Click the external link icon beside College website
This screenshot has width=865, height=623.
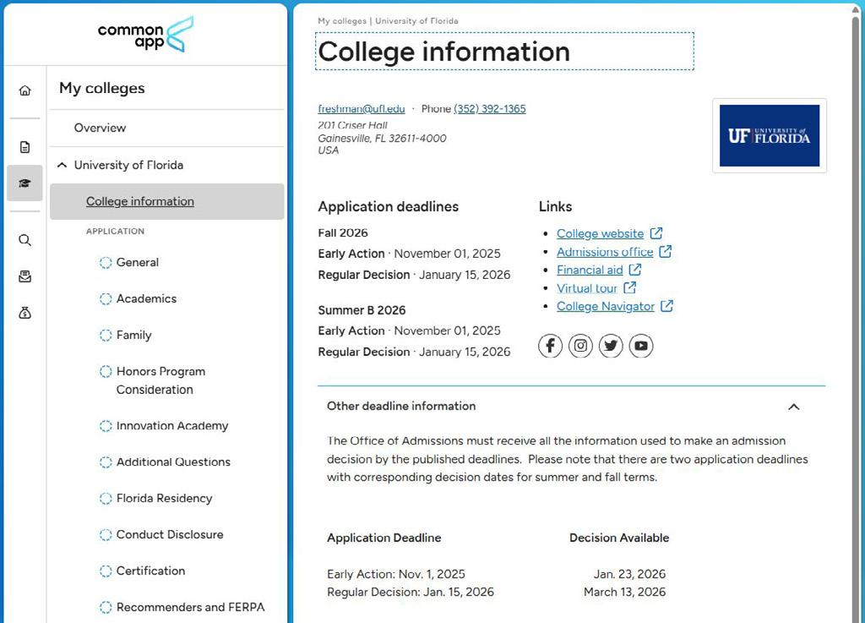pos(656,232)
